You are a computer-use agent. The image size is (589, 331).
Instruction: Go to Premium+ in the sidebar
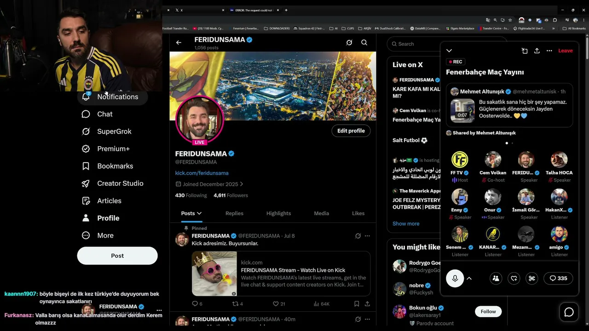(106, 149)
